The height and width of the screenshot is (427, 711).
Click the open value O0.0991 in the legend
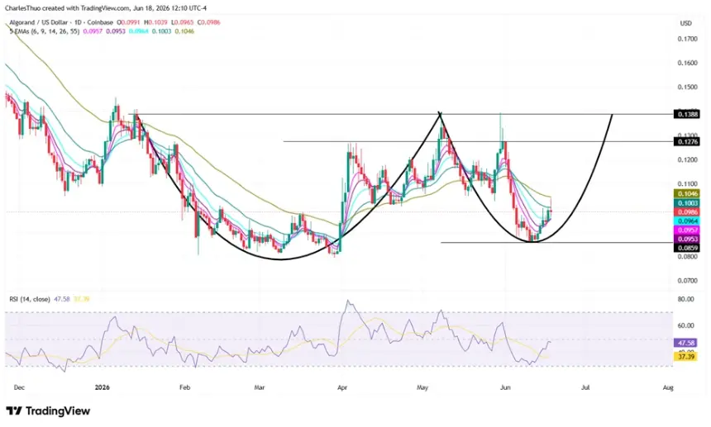(129, 22)
